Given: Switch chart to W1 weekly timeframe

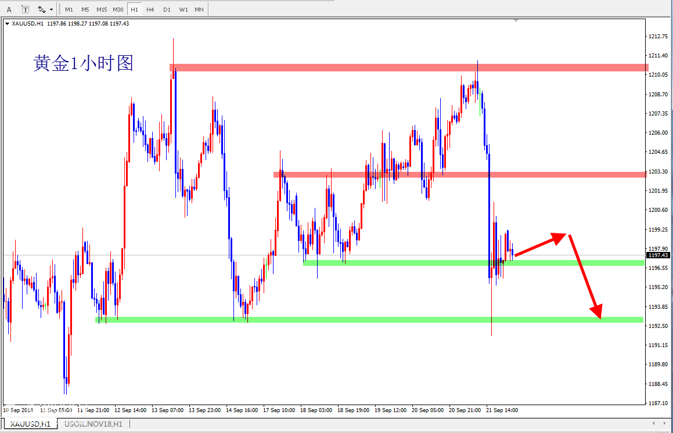Looking at the screenshot, I should click(183, 9).
